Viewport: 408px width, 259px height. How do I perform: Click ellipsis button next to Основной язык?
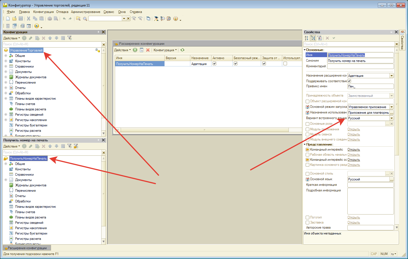pyautogui.click(x=392, y=179)
